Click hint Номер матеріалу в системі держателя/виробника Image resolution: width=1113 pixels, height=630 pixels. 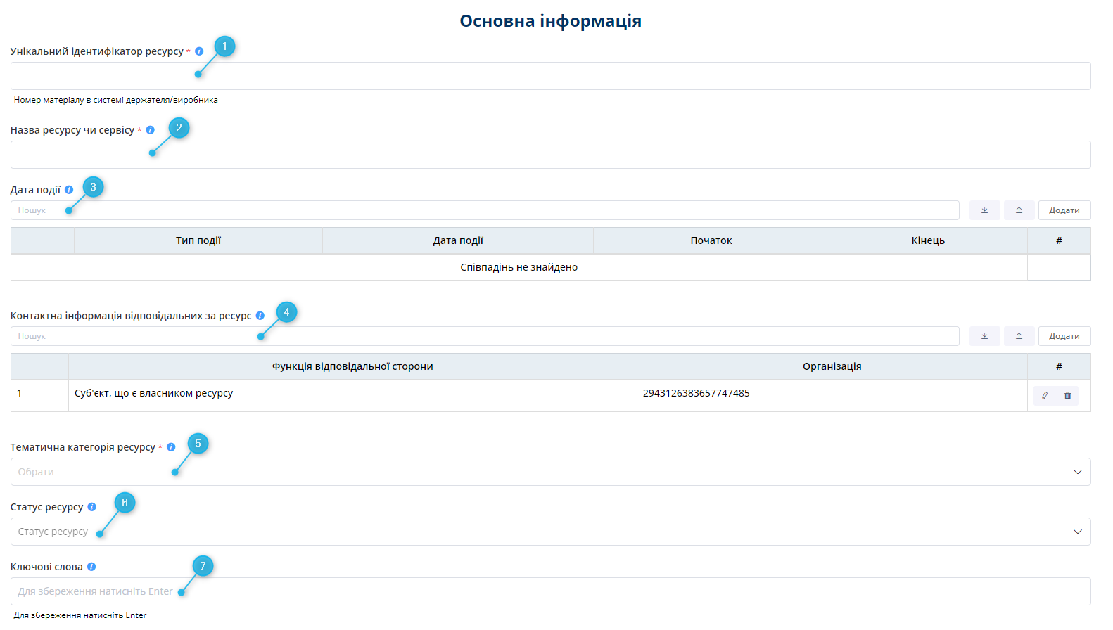(116, 100)
